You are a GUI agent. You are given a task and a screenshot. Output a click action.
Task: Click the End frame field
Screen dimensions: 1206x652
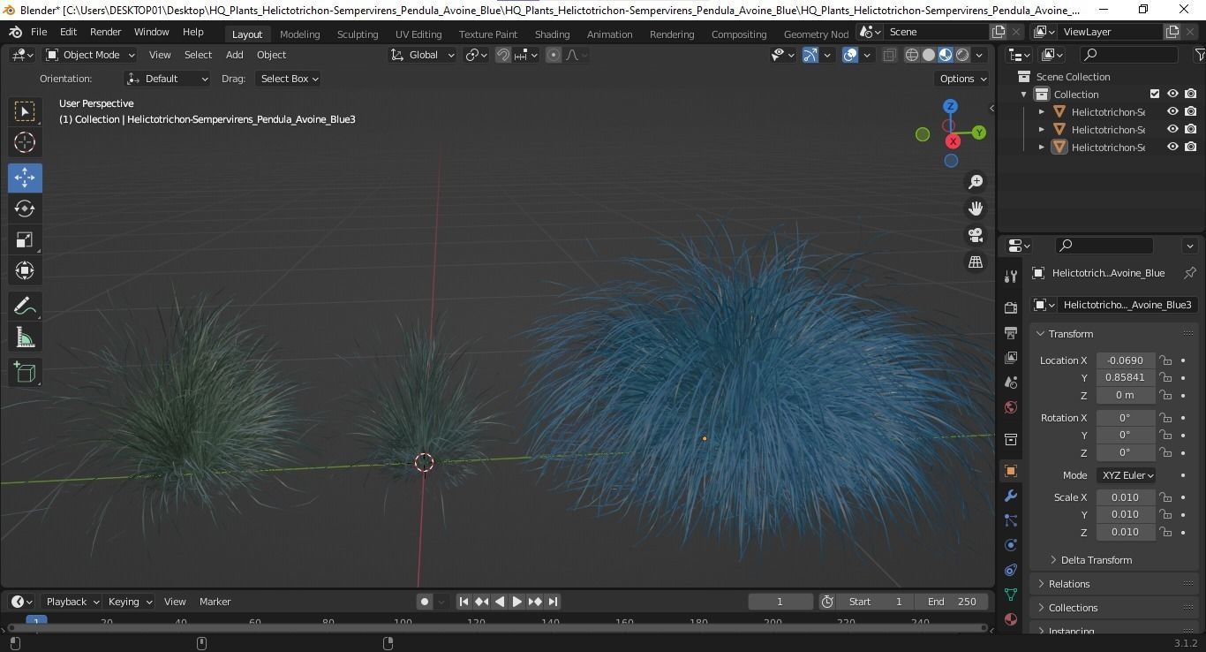(x=952, y=602)
